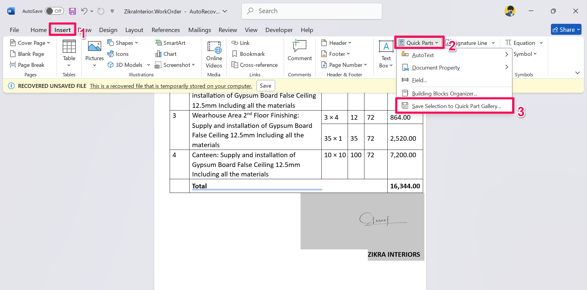Click the 3D Models button
Screen dimensions: 587x290
125,65
